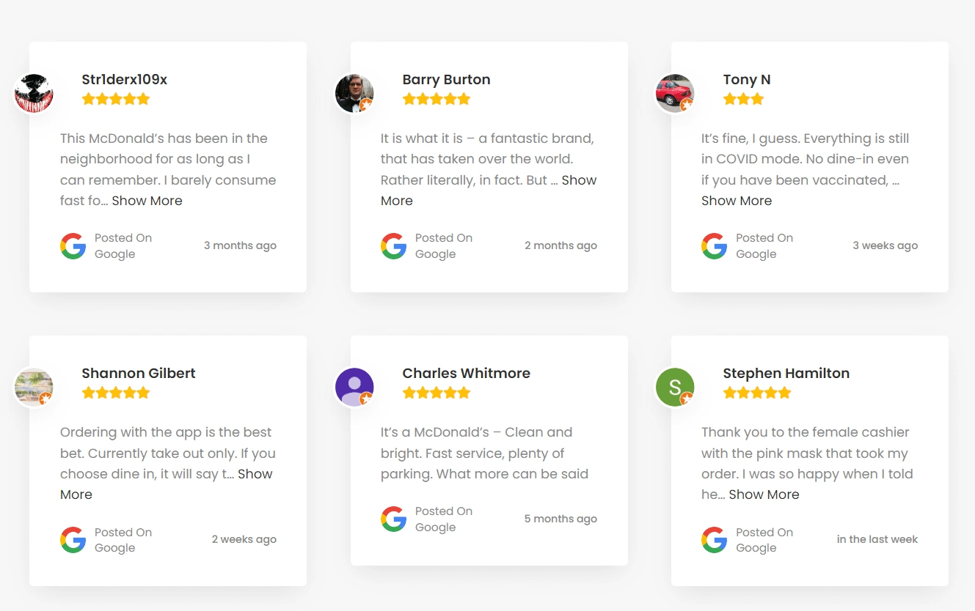Image resolution: width=975 pixels, height=611 pixels.
Task: Click the Google logo on Shannon Gilbert's review
Action: (73, 539)
